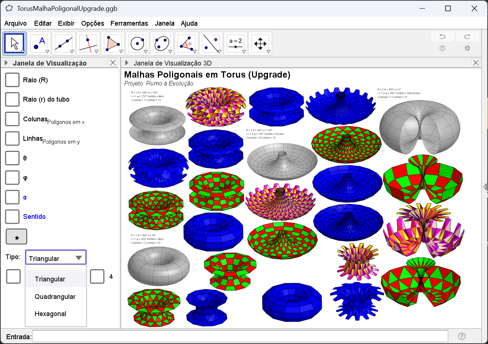Choose the Line through two points tool

coord(64,44)
